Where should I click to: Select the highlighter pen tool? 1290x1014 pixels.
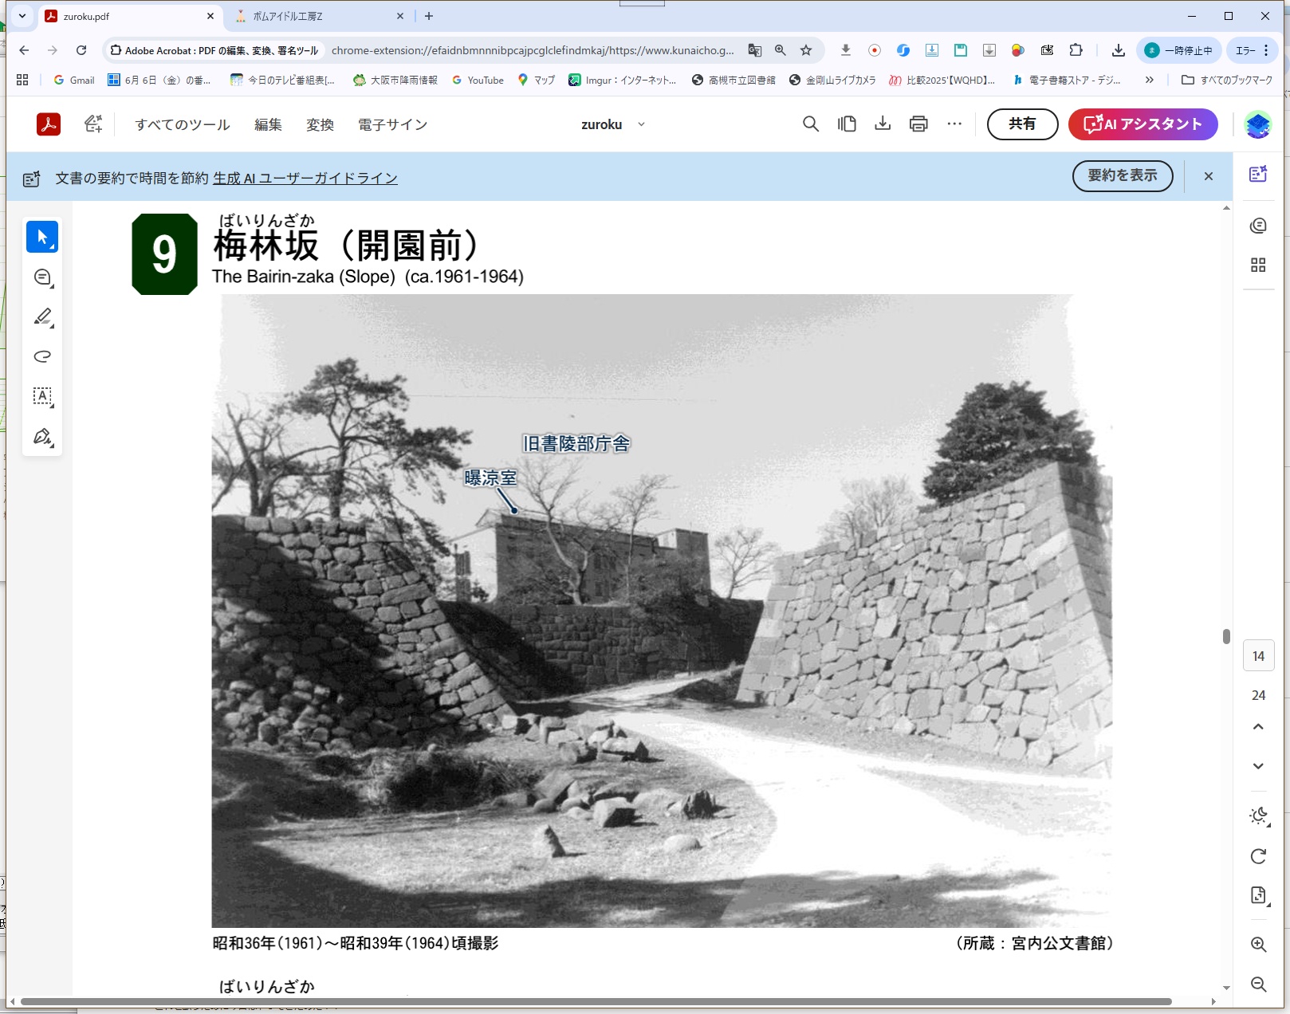click(42, 317)
